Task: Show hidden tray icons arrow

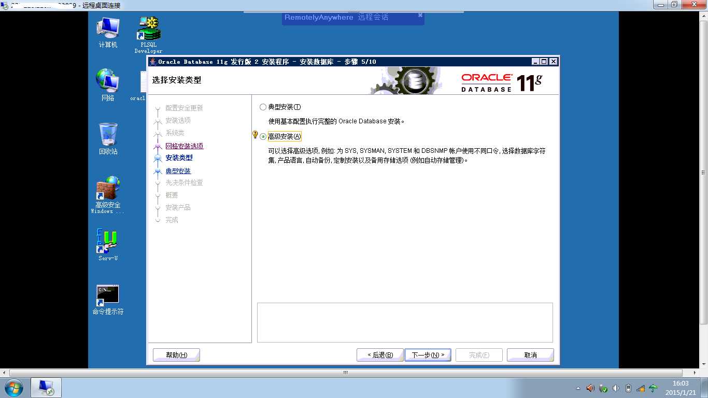Action: (x=578, y=388)
